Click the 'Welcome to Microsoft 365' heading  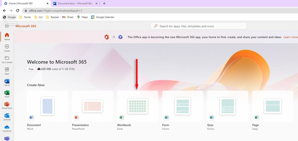[x=57, y=62]
